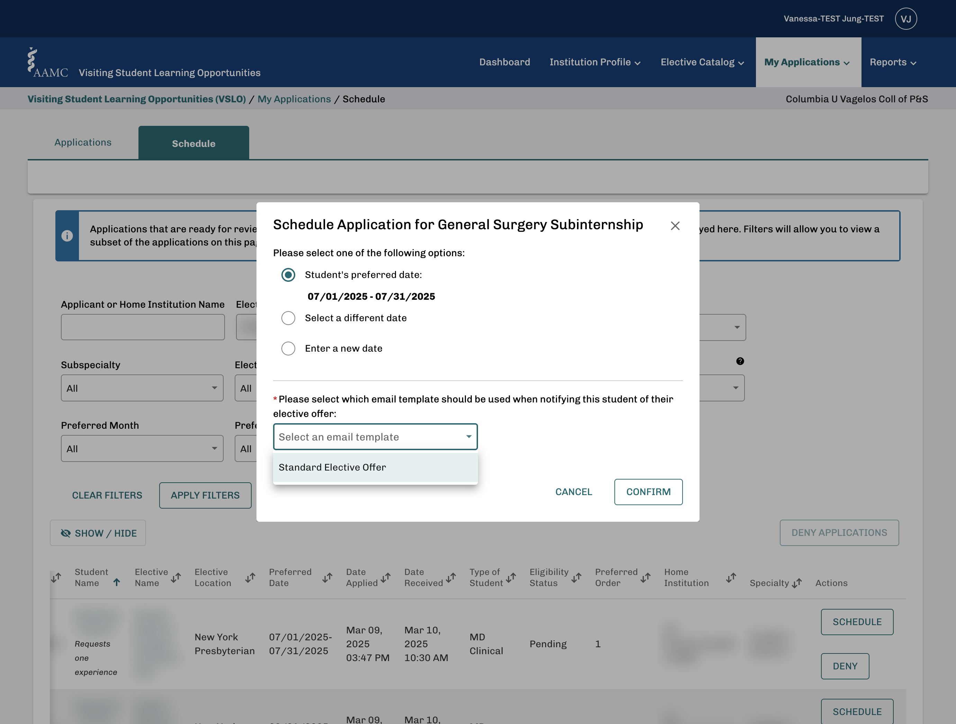Sort by Specialty column

796,583
